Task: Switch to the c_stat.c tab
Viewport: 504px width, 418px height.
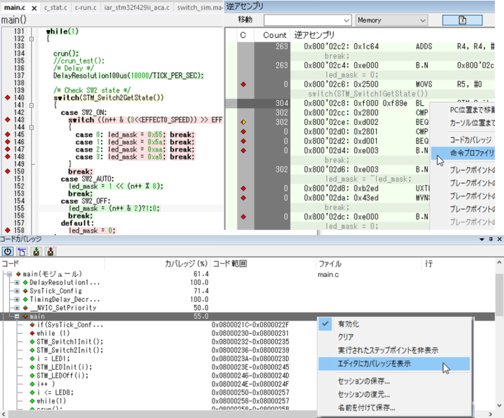Action: click(x=55, y=8)
